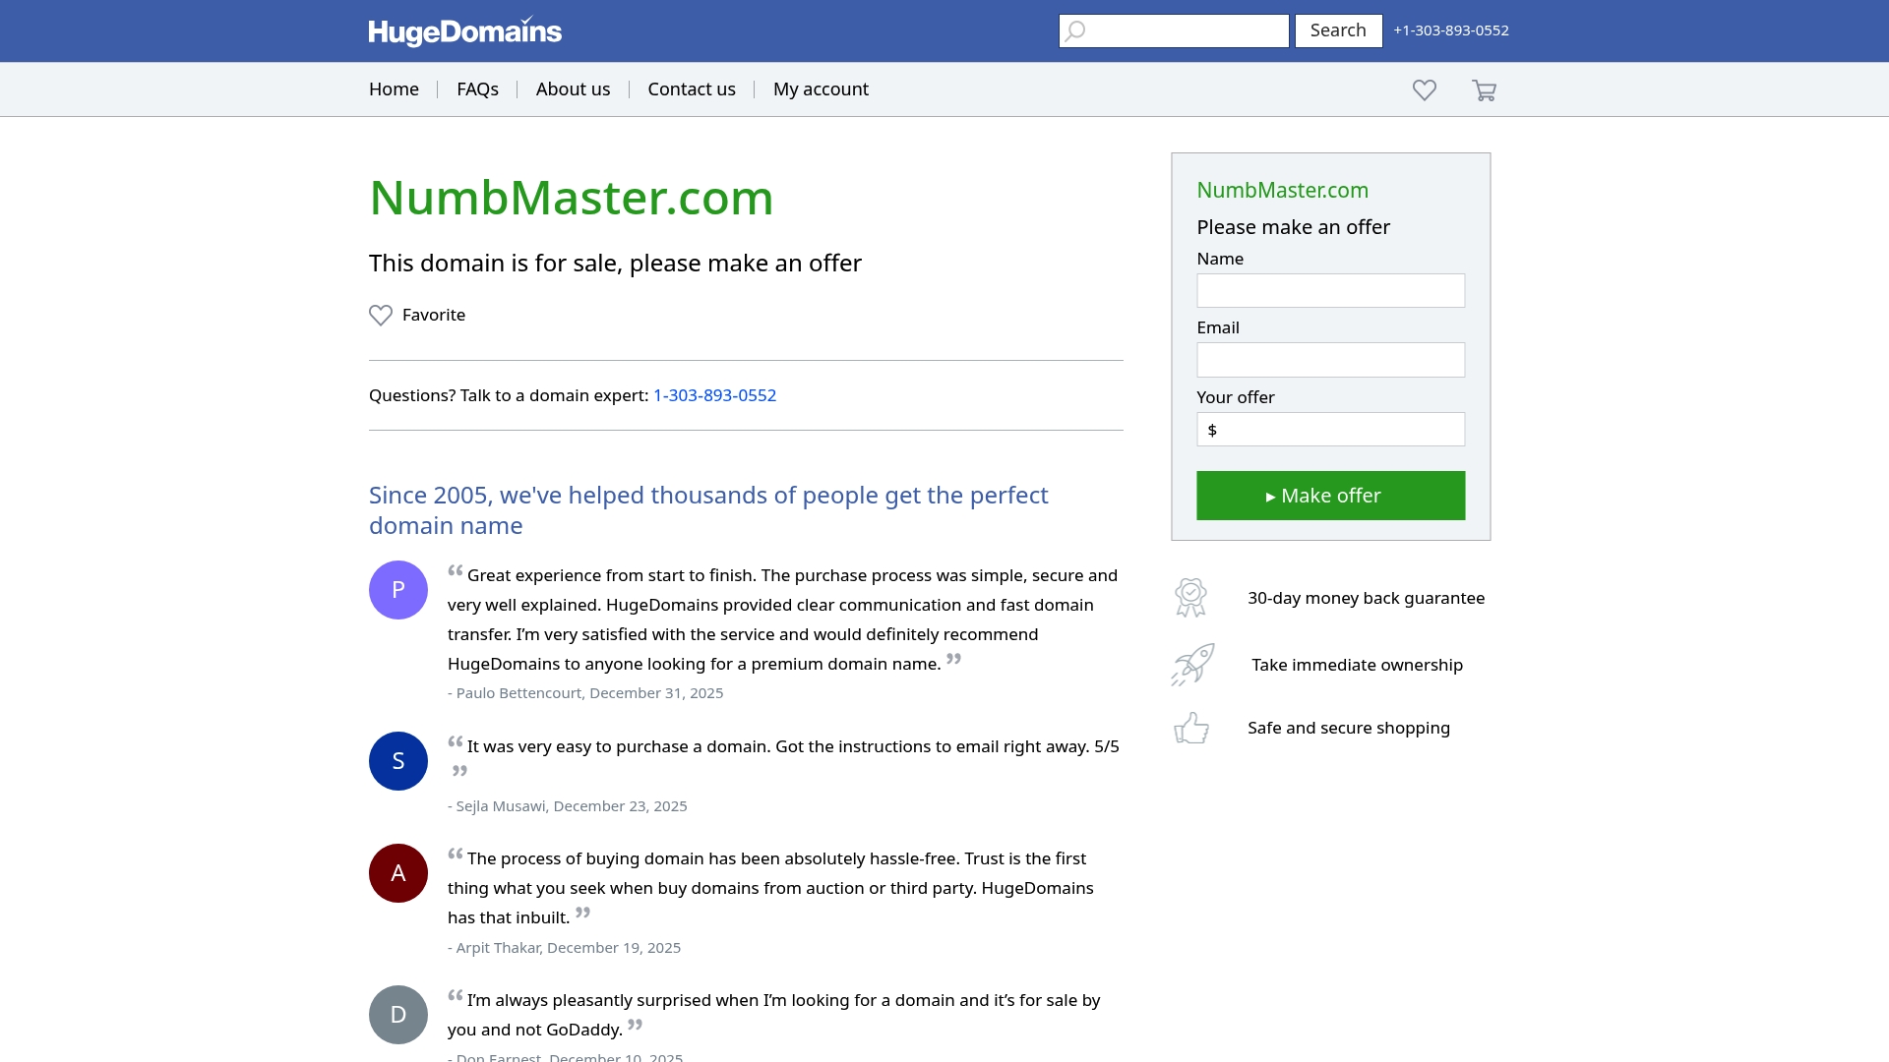Screen dimensions: 1889x1062
Task: Open the wishlist heart icon in header
Action: [1424, 89]
